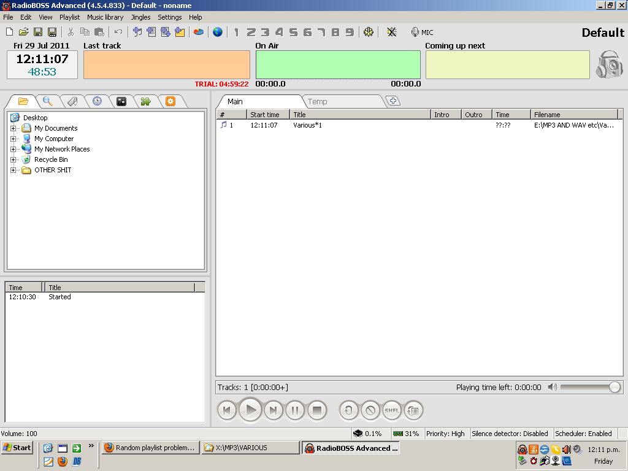Click the crossed-out star icon in the toolbar

[x=392, y=32]
